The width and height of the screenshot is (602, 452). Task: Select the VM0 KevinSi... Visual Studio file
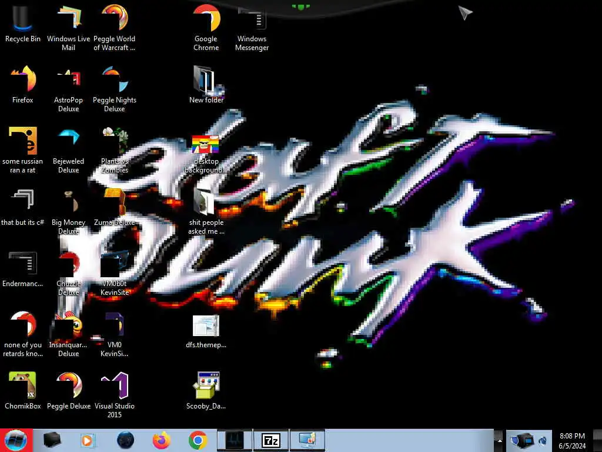pyautogui.click(x=115, y=334)
